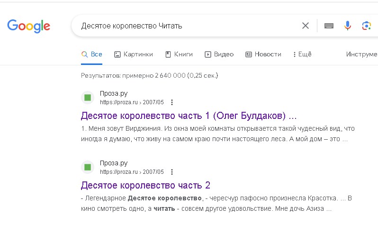Click the snippet beginning 'Легендарное Десятое королевство'

point(216,203)
